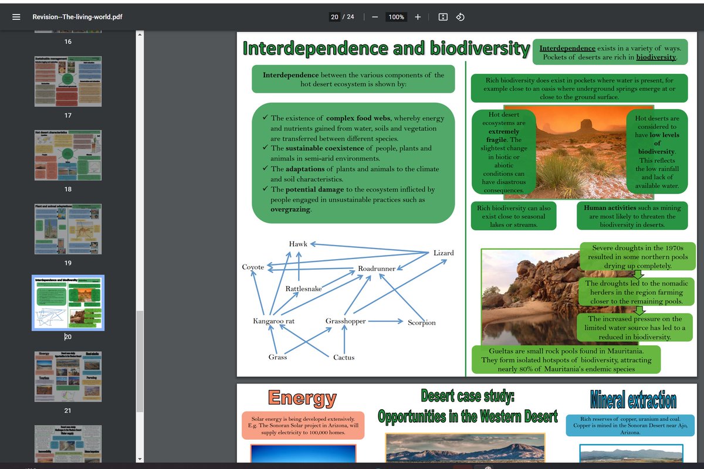Click the 'Interdependence and biodiversity' page heading

(386, 48)
